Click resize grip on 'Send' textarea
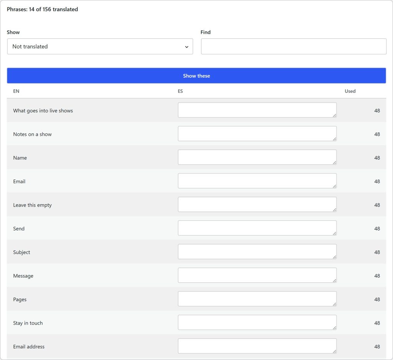393x360 pixels. tap(335, 233)
